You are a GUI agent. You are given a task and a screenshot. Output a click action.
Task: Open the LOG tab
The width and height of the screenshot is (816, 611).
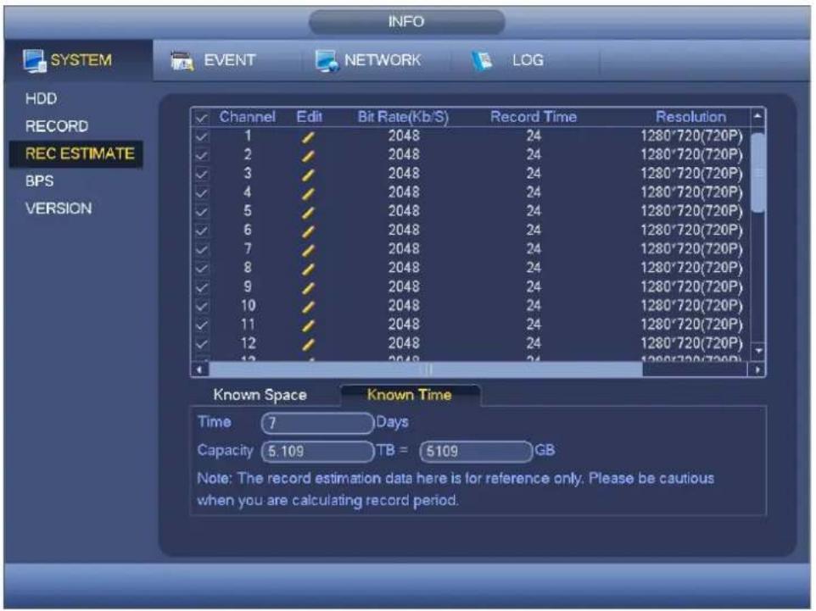528,60
